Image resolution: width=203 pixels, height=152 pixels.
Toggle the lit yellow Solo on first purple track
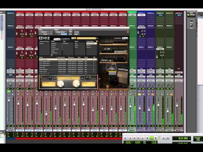(140, 95)
